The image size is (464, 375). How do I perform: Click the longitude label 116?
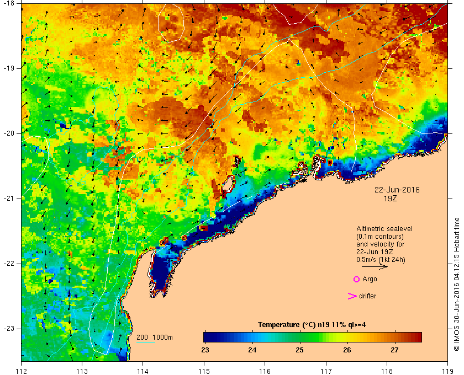(x=265, y=371)
